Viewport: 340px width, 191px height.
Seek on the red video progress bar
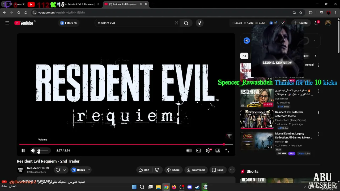[x=126, y=144]
